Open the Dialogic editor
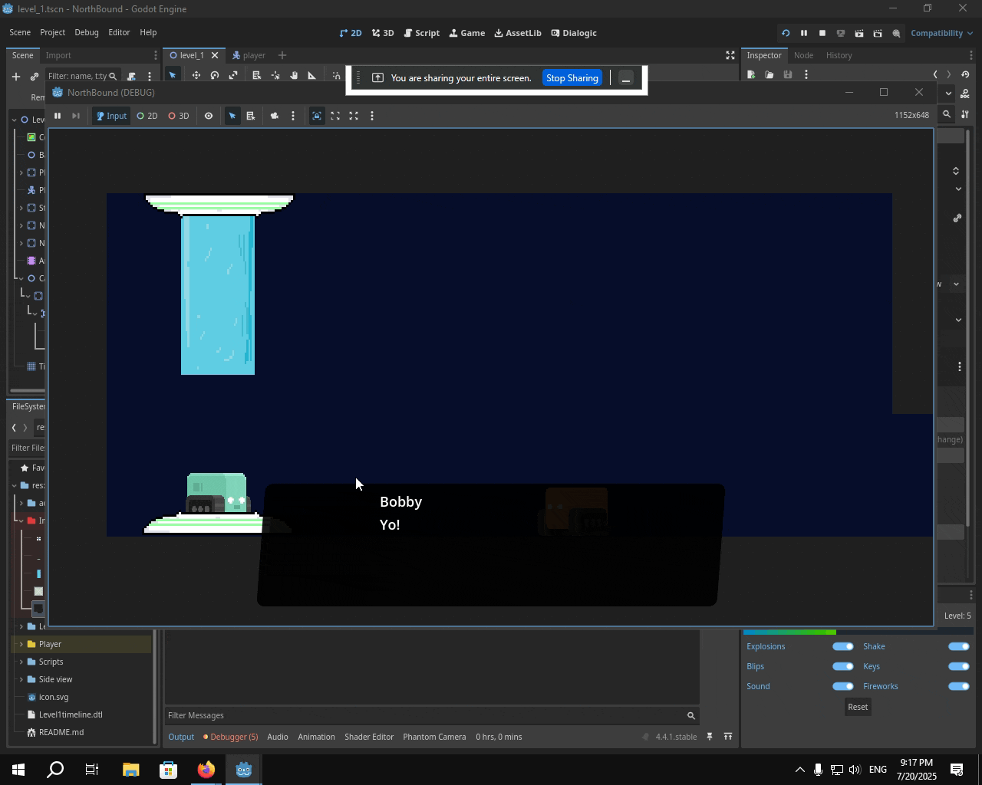 (x=573, y=33)
